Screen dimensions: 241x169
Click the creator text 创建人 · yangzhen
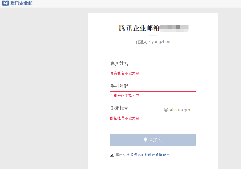(153, 42)
